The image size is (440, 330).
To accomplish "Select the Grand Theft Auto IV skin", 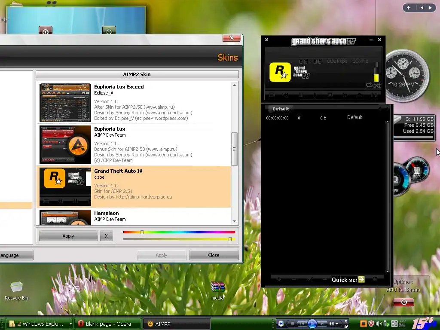I will pos(134,186).
